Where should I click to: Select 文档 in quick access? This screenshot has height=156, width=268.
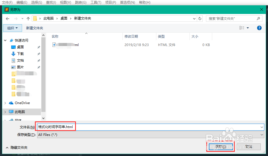coord(20,61)
